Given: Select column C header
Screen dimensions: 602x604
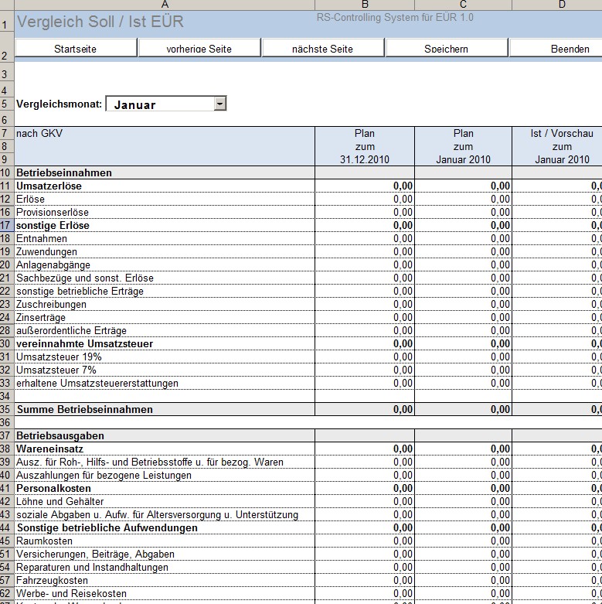Looking at the screenshot, I should click(x=462, y=5).
